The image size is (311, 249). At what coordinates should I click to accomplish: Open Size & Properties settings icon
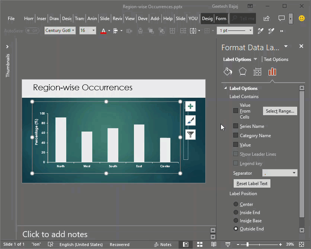point(257,71)
